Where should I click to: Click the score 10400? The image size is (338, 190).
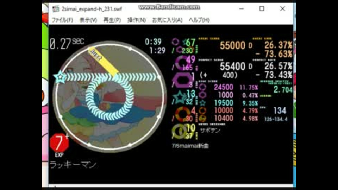coord(224,118)
